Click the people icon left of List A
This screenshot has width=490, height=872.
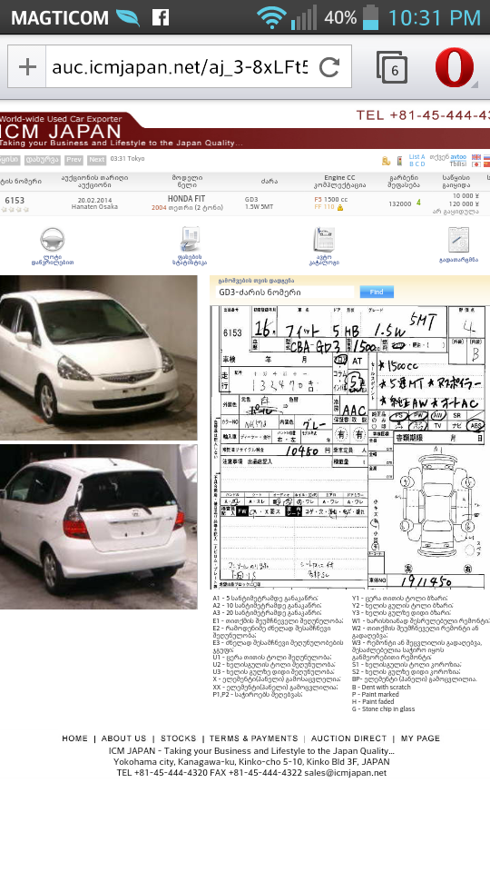coord(386,161)
